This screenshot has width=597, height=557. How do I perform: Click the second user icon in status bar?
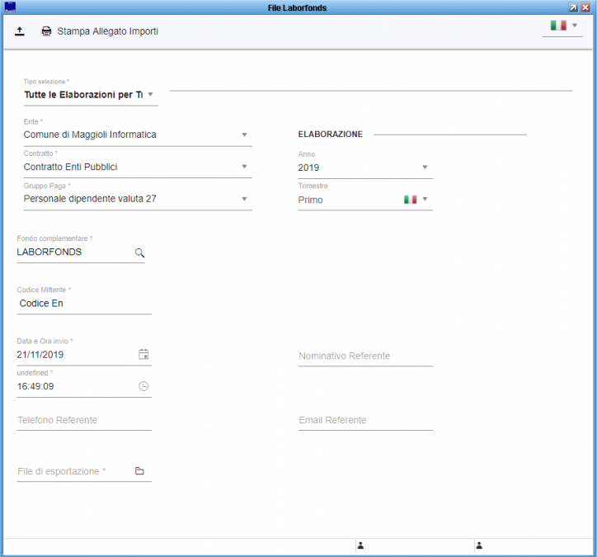[479, 545]
